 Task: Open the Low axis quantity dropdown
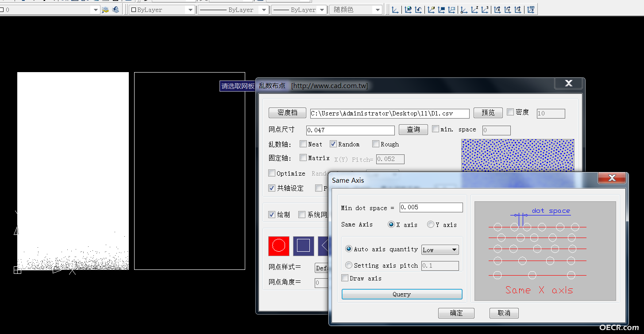440,250
